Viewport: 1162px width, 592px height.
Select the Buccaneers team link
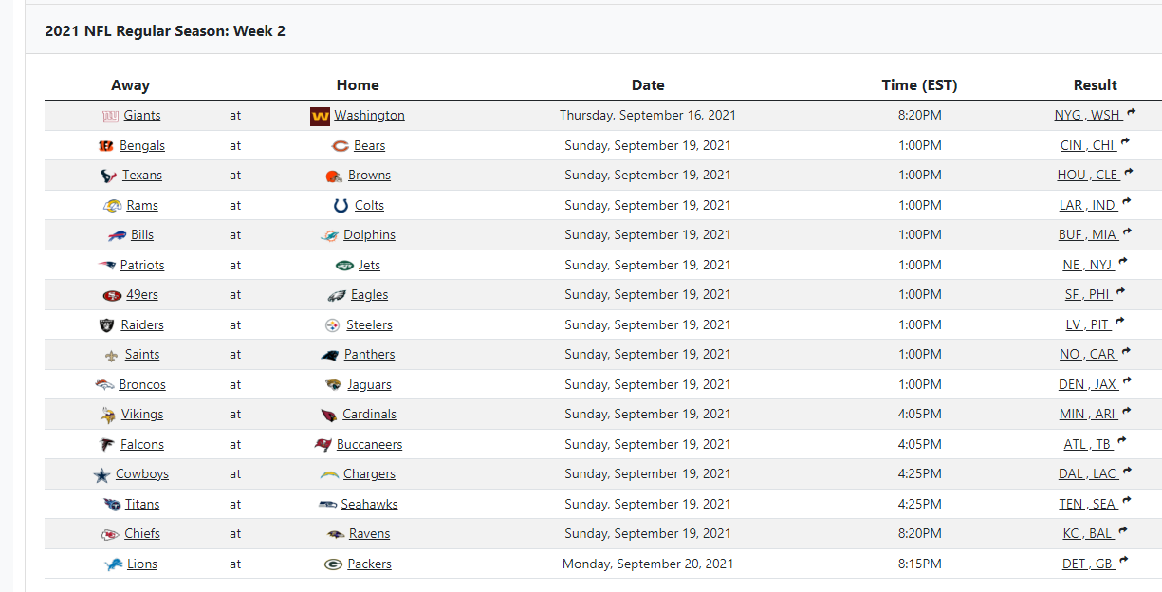click(x=369, y=445)
